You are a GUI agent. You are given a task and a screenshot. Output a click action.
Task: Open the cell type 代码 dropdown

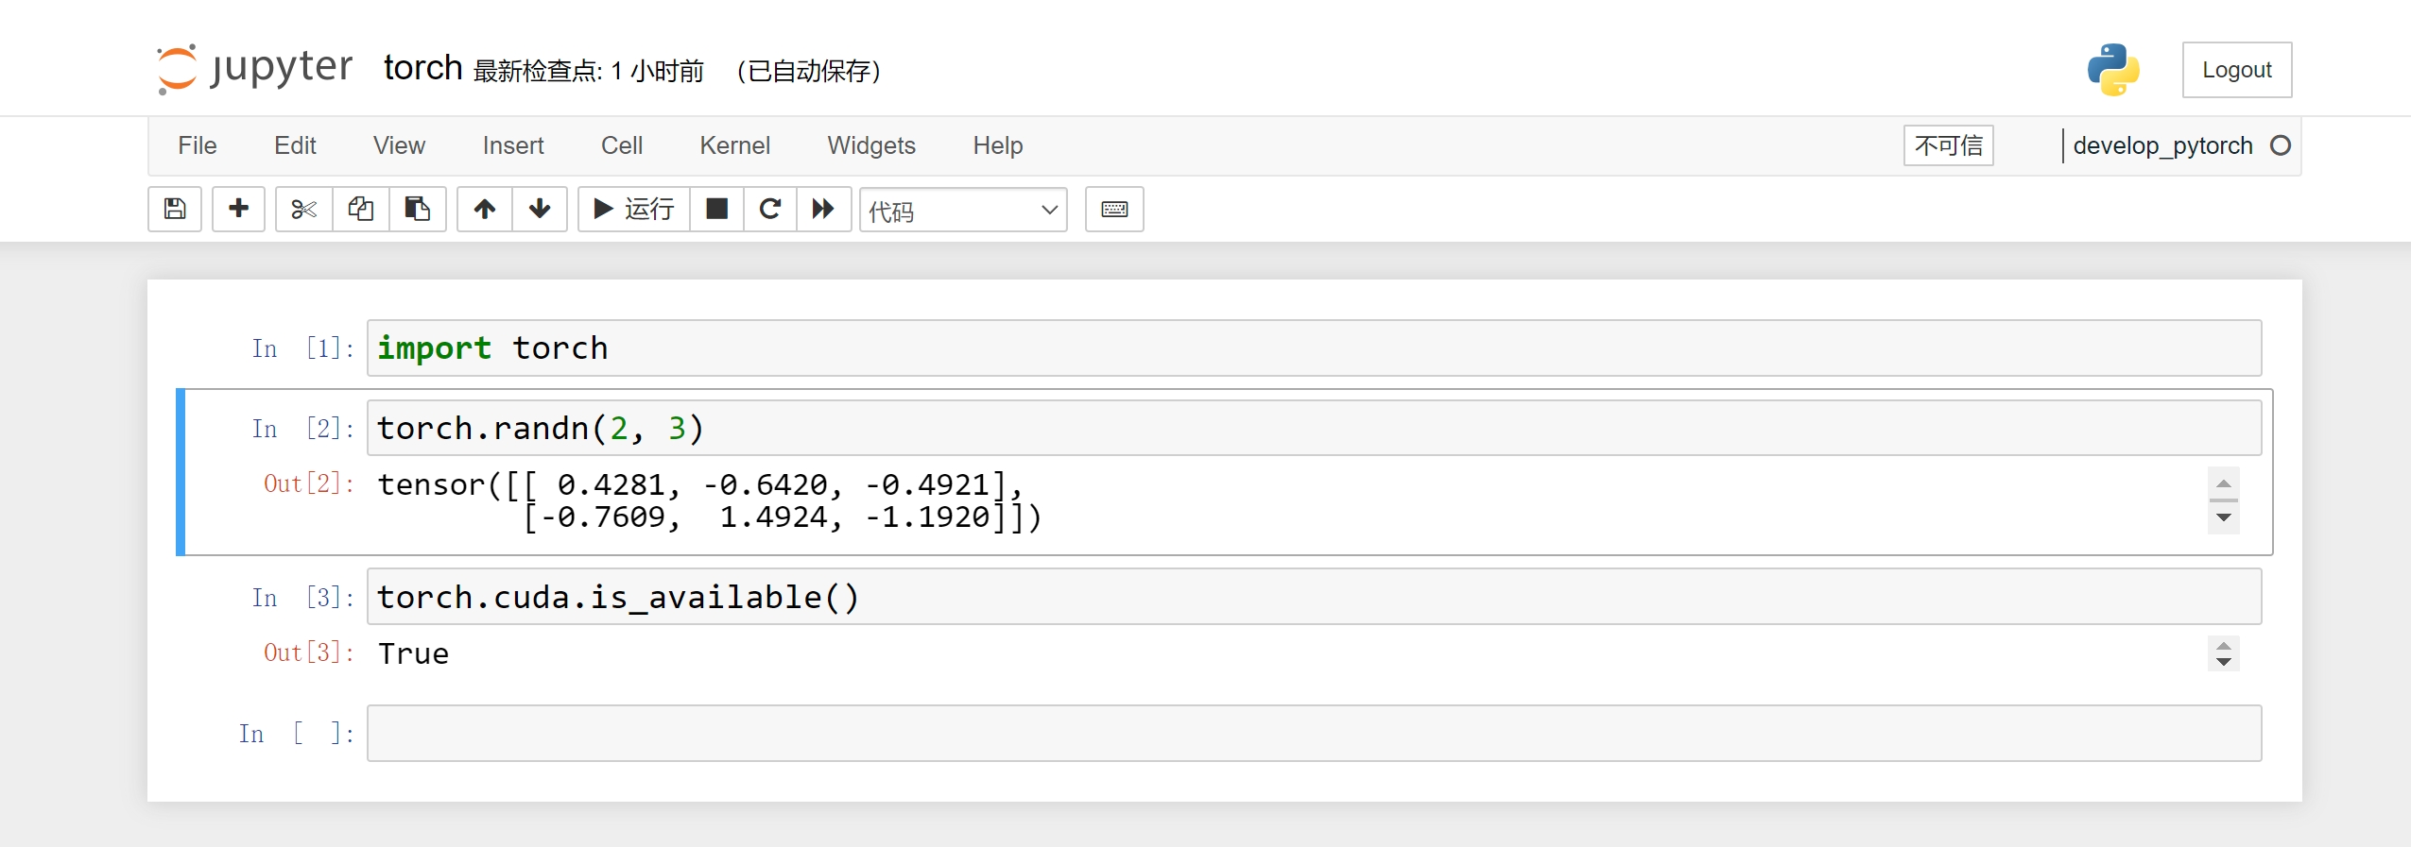click(962, 210)
